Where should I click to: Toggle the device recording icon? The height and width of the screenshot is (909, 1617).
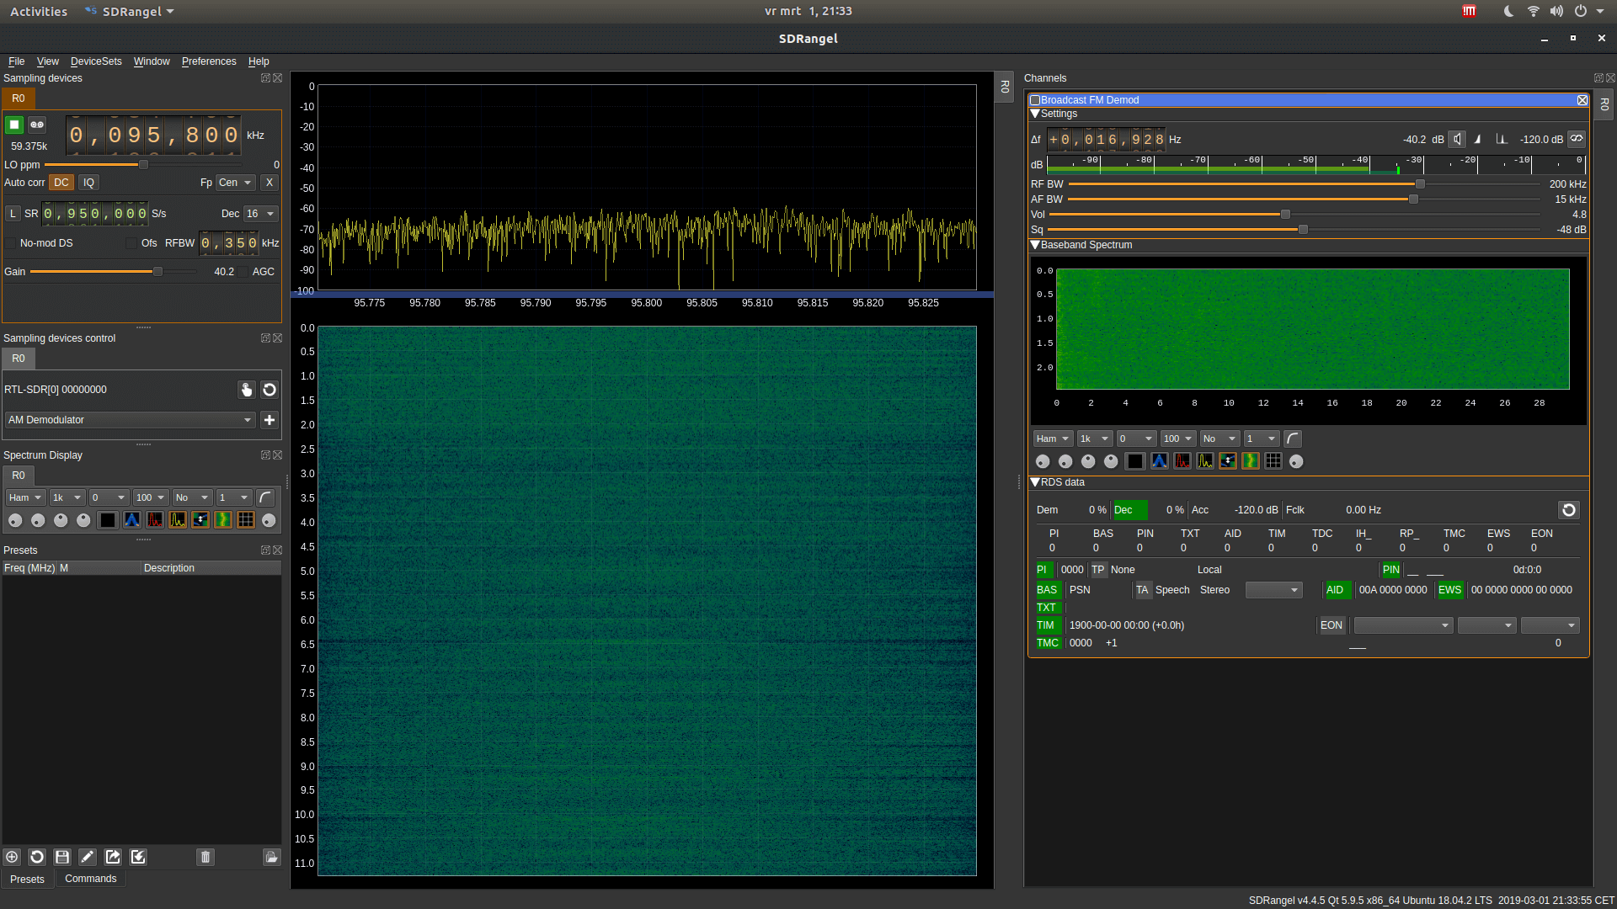tap(37, 125)
